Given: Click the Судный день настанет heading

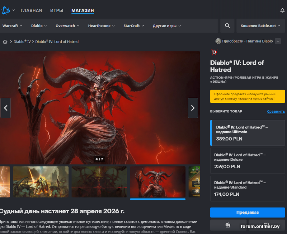Looking at the screenshot, I should (x=62, y=211).
